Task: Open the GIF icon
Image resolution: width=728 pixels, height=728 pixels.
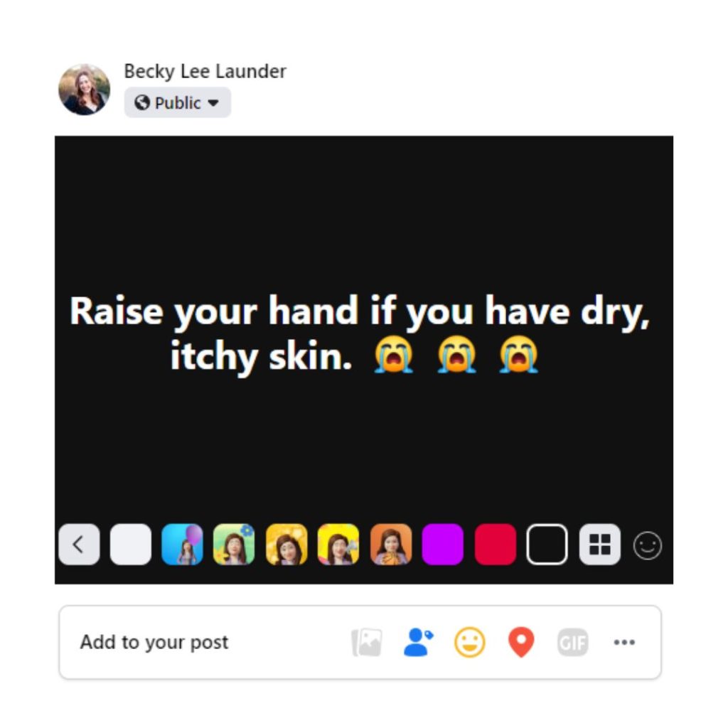Action: pos(573,643)
